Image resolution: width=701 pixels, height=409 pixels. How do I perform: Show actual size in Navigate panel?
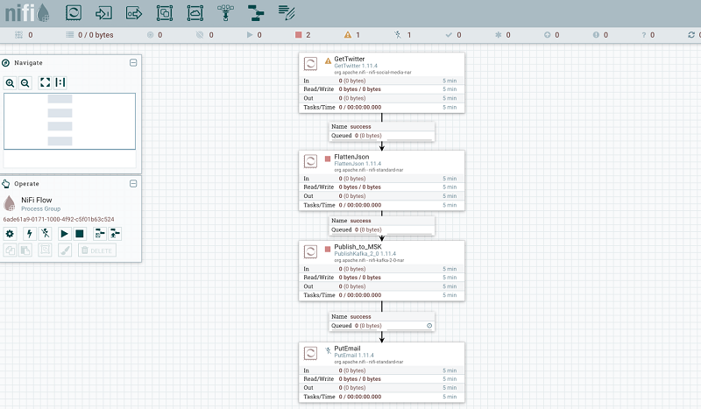60,82
